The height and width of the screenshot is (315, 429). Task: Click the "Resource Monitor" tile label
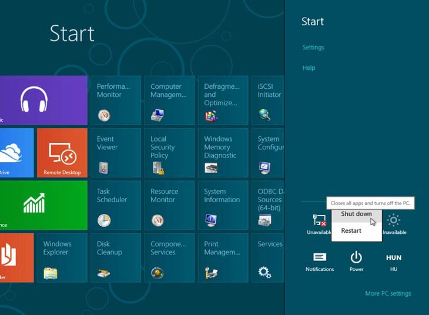(164, 195)
